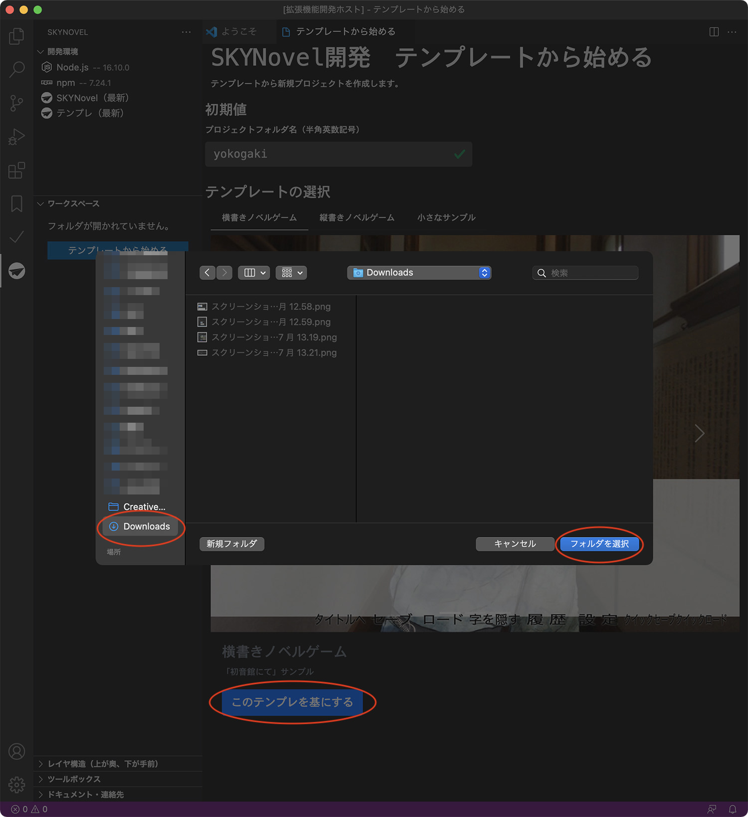Screen dimensions: 748x817
Task: Open the Explorer view in activity bar
Action: click(16, 36)
